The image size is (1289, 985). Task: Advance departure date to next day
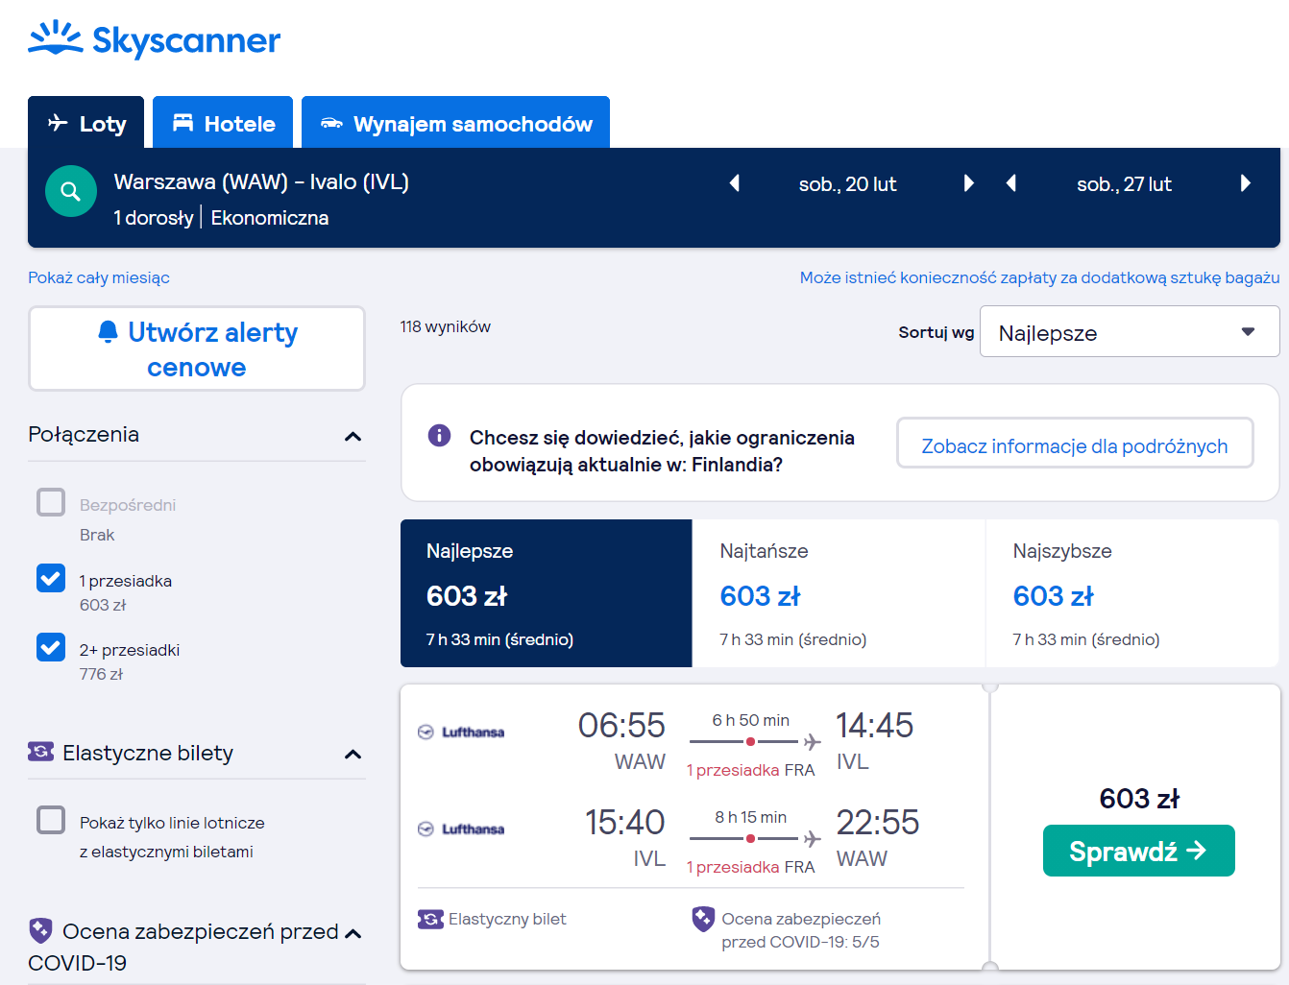point(968,183)
